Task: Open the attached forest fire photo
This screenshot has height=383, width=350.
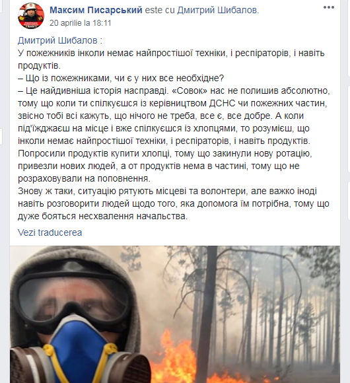Action: 175,314
